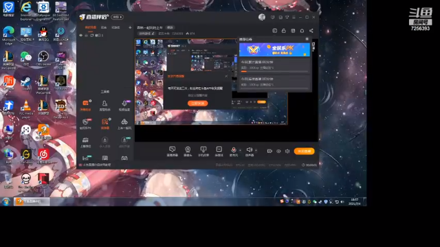
Task: Expand microphone options arrow
Action: (x=240, y=150)
